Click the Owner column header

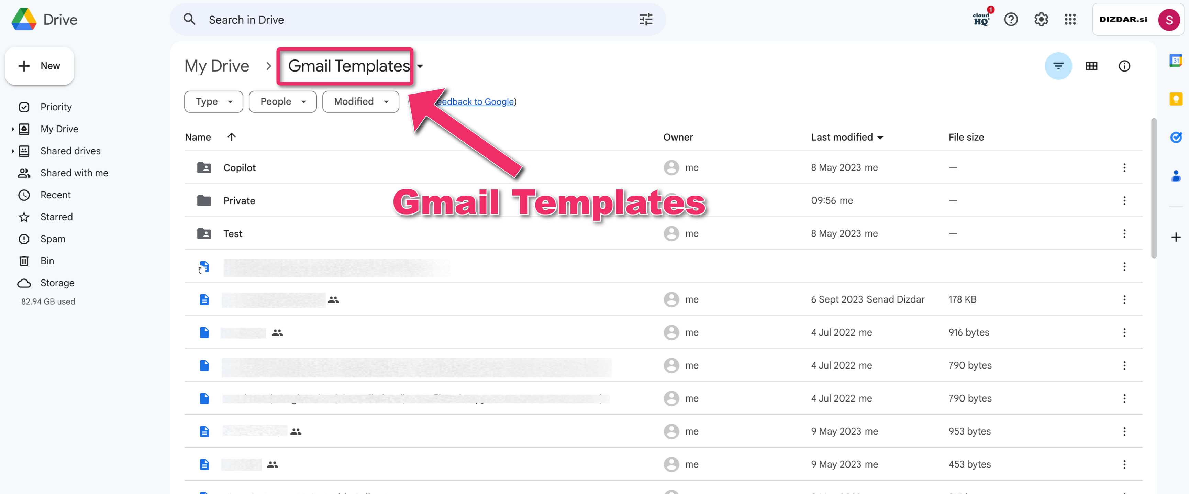tap(678, 137)
